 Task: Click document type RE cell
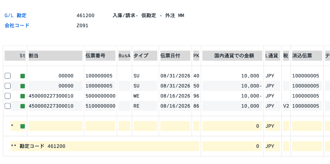(137, 106)
